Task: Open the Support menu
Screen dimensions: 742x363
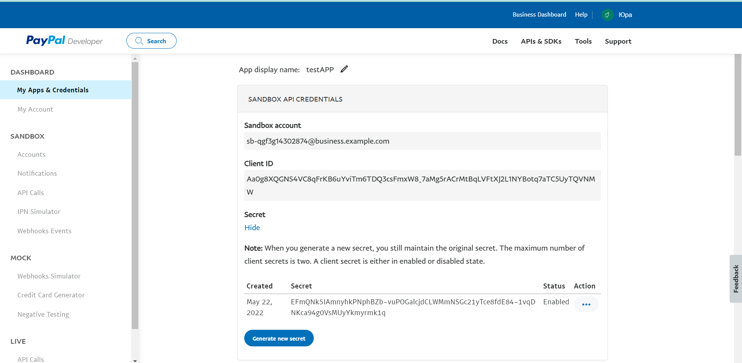Action: (618, 41)
